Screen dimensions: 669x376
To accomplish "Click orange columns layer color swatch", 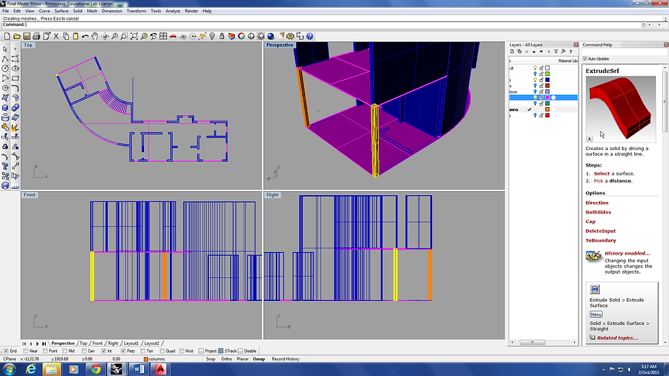I will (x=547, y=110).
